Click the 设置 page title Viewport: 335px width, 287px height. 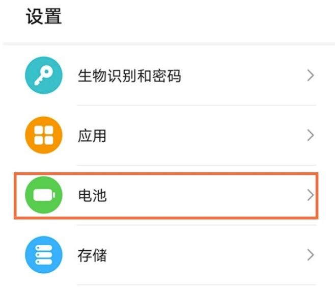(44, 16)
